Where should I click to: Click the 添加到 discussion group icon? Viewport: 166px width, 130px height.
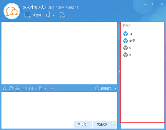[x=28, y=15]
